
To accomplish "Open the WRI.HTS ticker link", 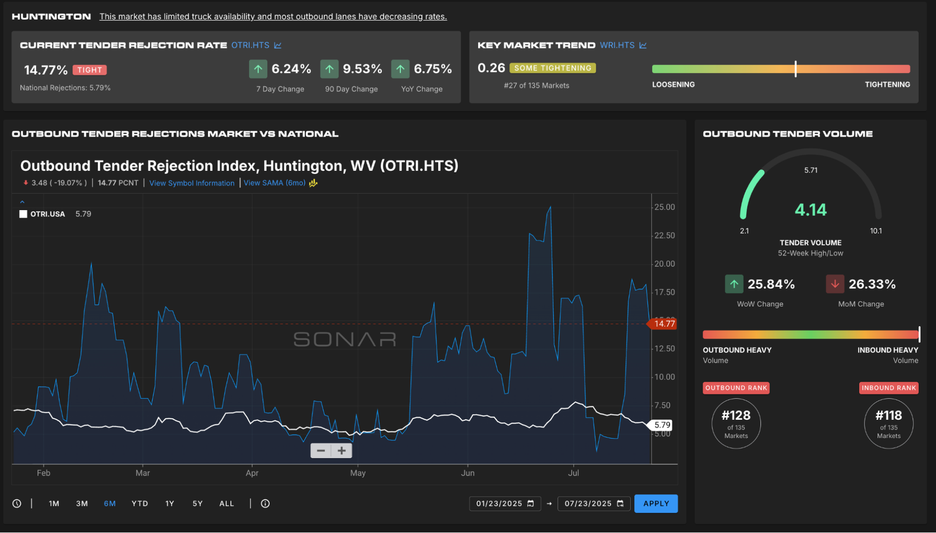I will (617, 45).
